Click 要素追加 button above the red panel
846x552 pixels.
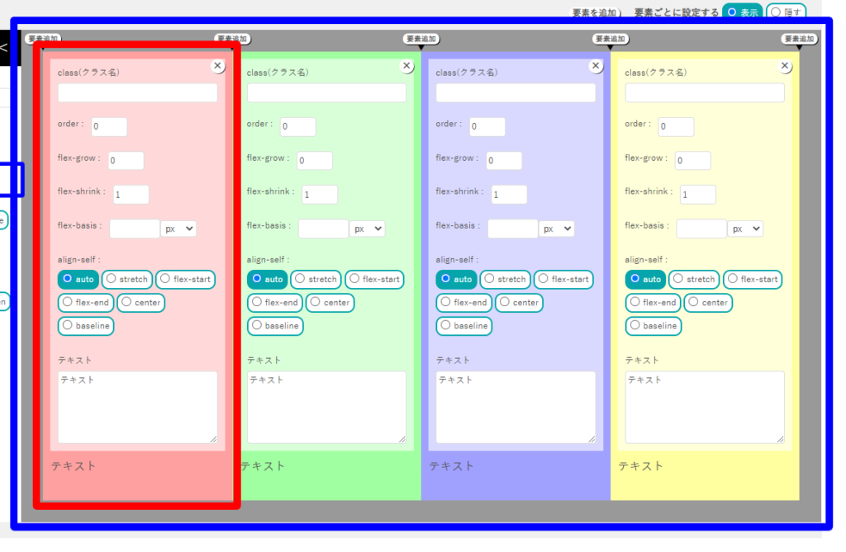point(43,38)
